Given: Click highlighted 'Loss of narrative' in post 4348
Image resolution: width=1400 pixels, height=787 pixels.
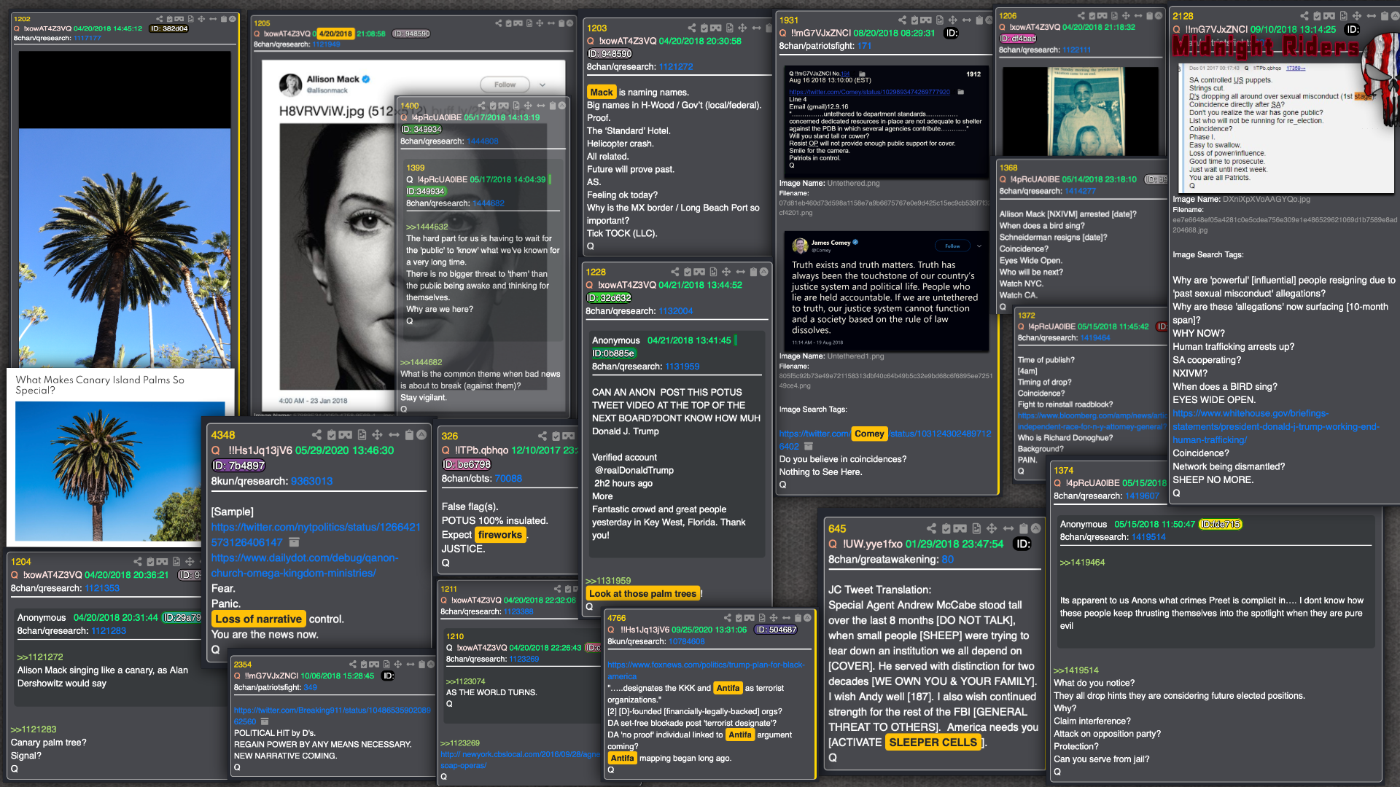Looking at the screenshot, I should 258,619.
